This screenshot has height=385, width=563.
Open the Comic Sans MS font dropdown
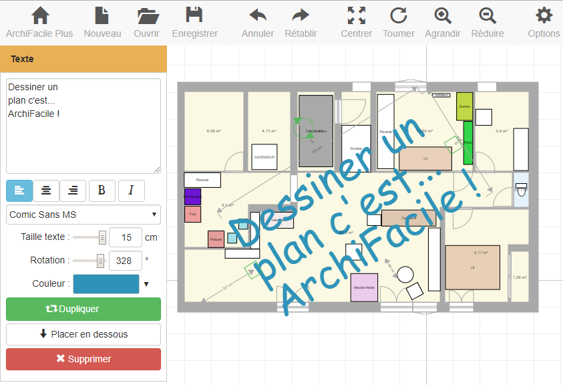pyautogui.click(x=83, y=215)
